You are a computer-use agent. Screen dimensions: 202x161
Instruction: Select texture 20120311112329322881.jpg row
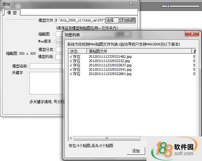pos(109,74)
